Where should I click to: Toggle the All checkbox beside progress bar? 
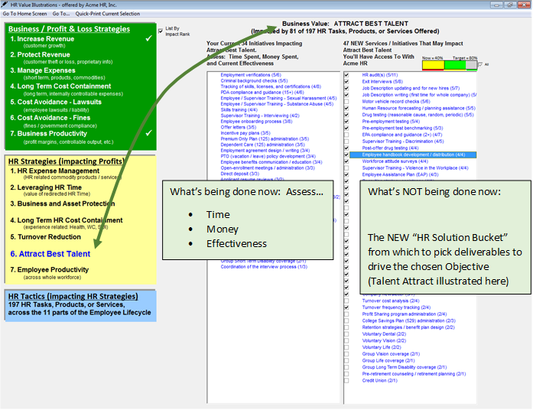[x=479, y=65]
